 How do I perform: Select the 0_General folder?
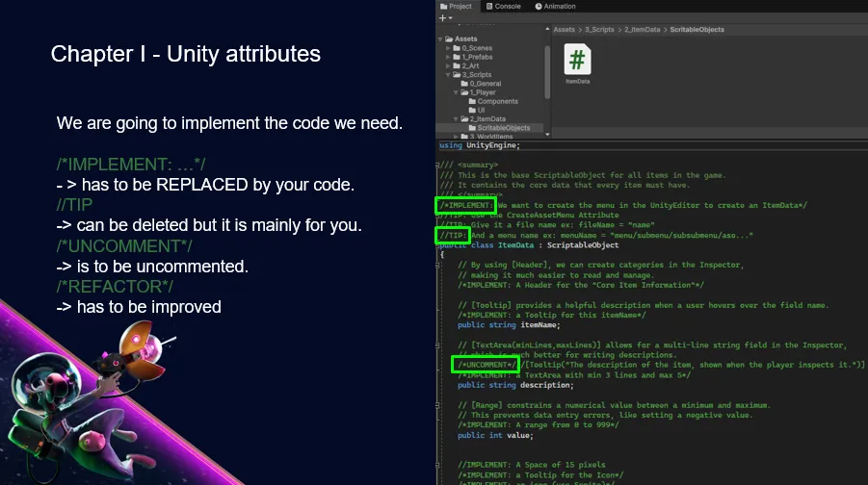481,84
